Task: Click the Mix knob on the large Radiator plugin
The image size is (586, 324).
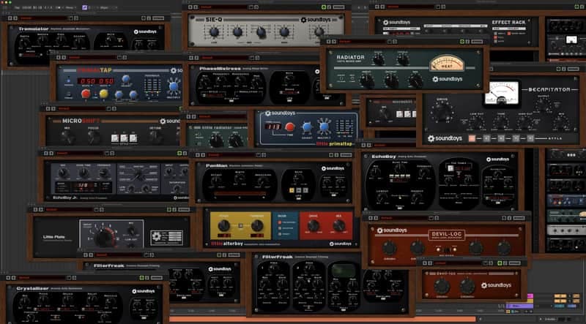Action: point(415,80)
